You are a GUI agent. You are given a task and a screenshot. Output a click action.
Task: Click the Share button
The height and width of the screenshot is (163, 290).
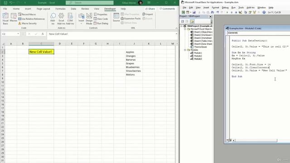(x=150, y=9)
